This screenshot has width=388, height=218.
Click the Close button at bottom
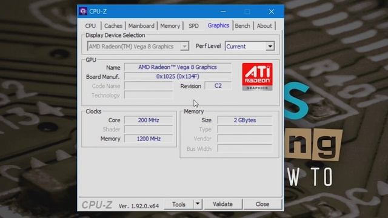pos(263,204)
